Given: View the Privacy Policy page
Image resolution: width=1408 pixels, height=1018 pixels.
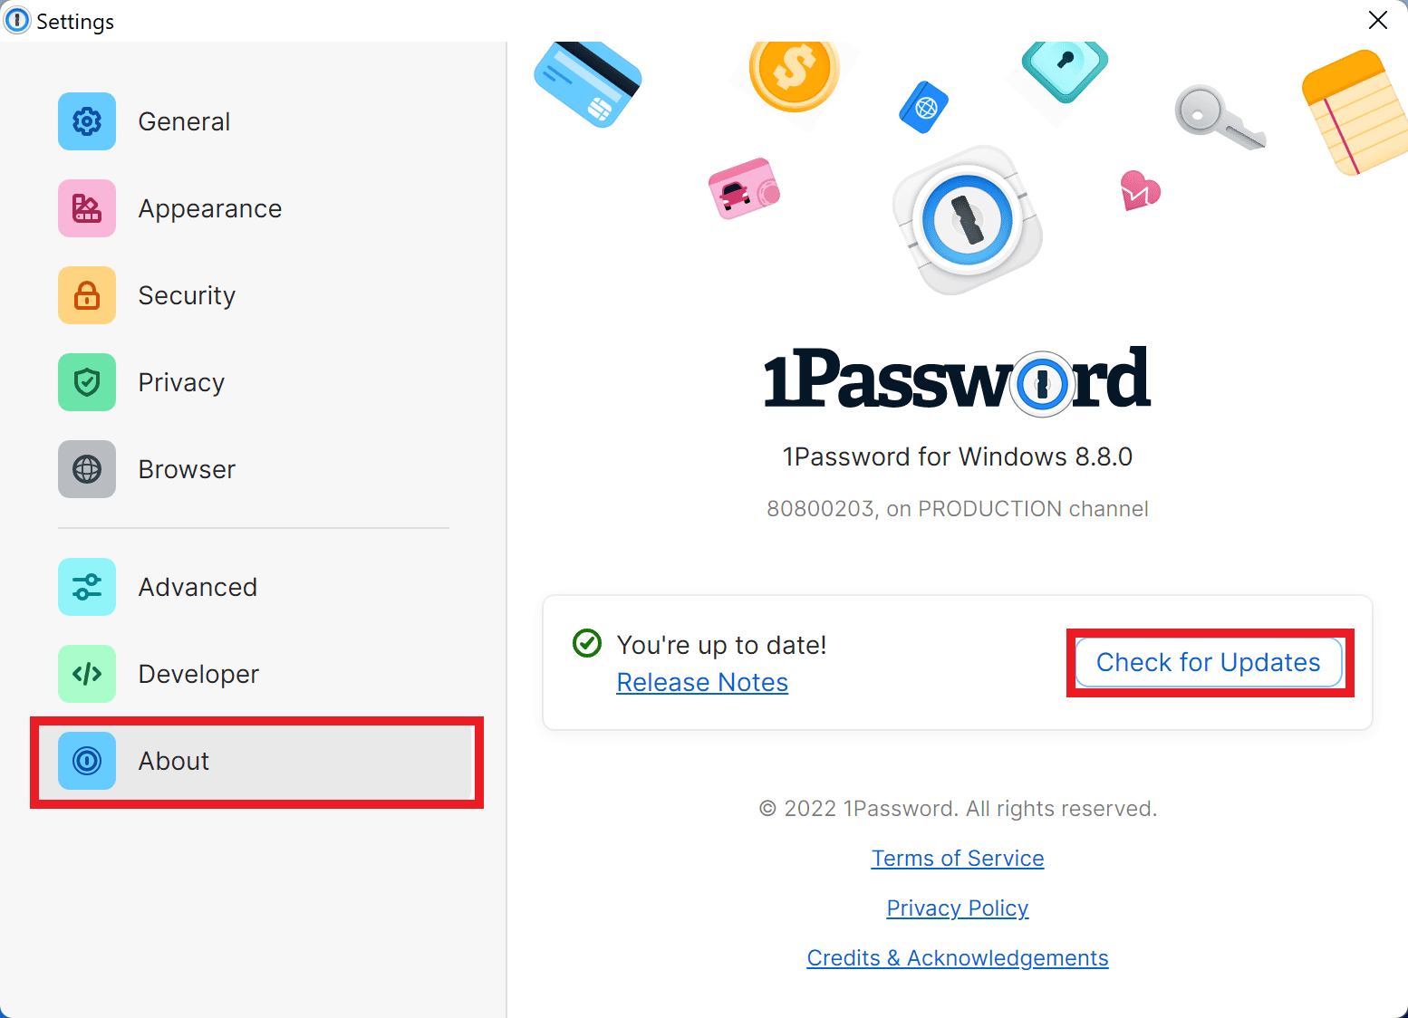Looking at the screenshot, I should (x=957, y=908).
